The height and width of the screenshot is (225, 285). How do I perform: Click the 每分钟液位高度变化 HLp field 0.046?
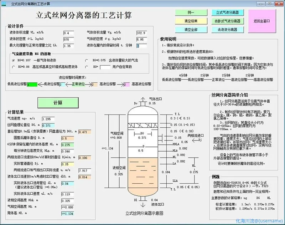[x=68, y=151]
